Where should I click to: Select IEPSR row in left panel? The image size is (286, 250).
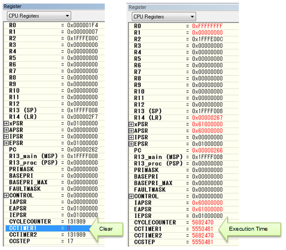(x=54, y=215)
